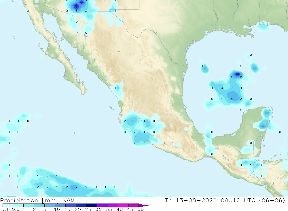288x211 pixels.
Task: Click the '5' value beside the Gulf's dark-blue maximum
Action: (x=241, y=77)
